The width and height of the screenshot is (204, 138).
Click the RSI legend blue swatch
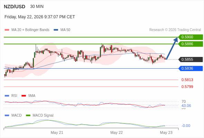point(7,96)
